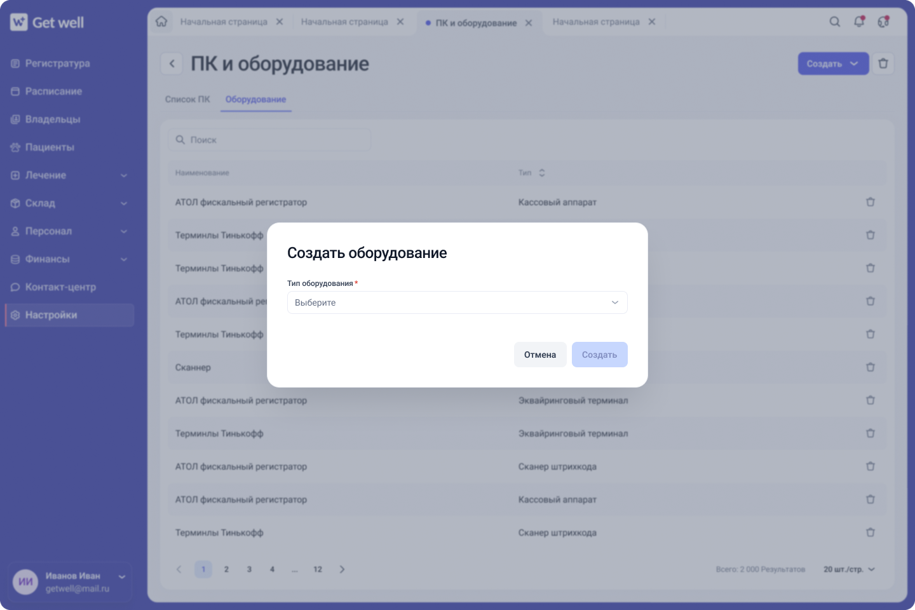Click the trash icon next to Создать

(883, 64)
